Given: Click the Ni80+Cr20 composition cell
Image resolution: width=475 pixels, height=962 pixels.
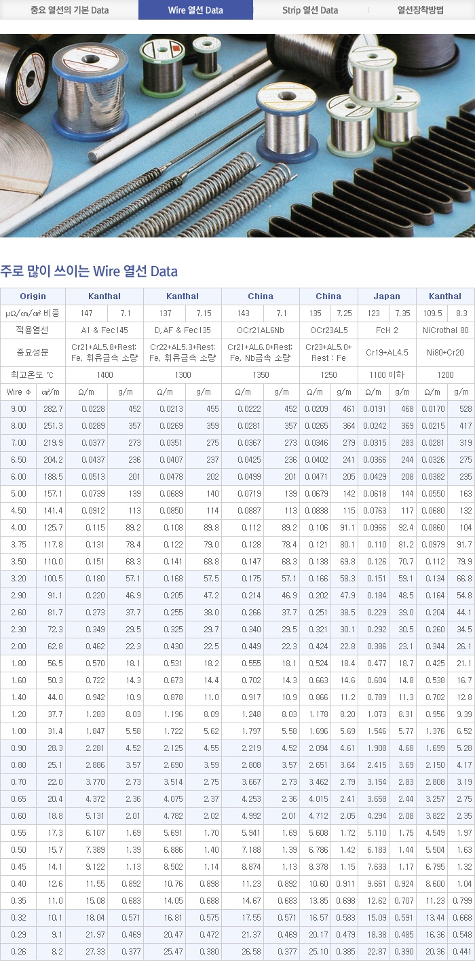Looking at the screenshot, I should (445, 353).
